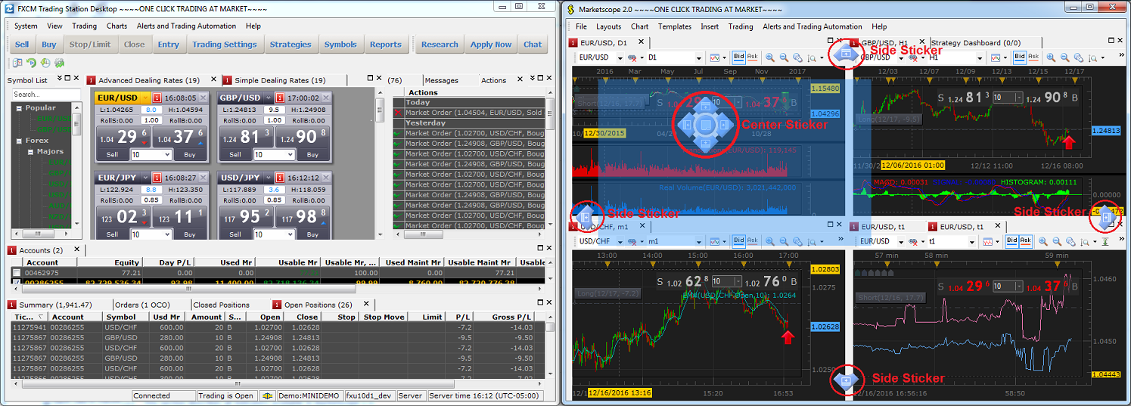
Task: Collapse the Forex node in Symbol List
Action: (18, 141)
